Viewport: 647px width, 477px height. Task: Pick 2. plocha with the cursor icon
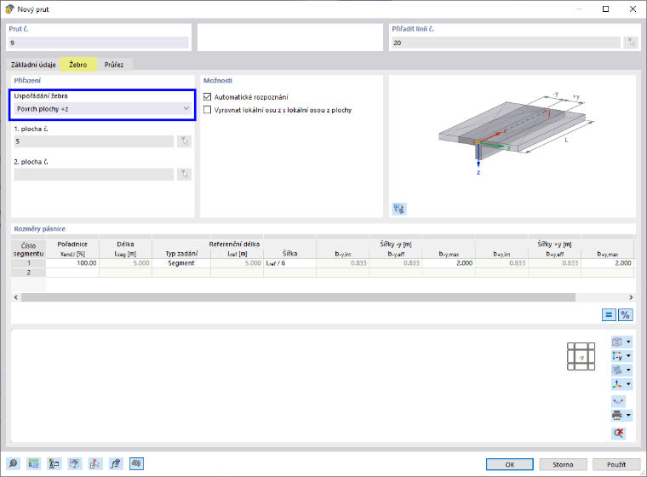coord(185,175)
